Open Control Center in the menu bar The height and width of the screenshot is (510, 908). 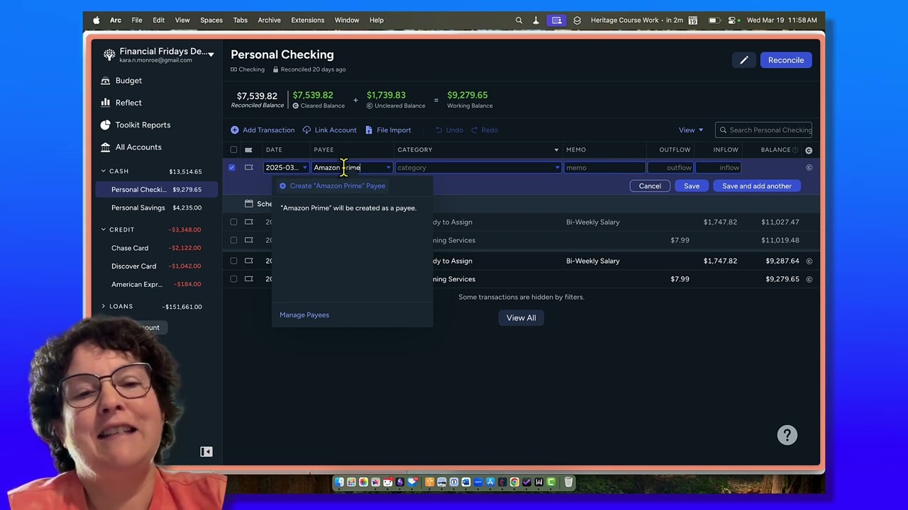(733, 21)
